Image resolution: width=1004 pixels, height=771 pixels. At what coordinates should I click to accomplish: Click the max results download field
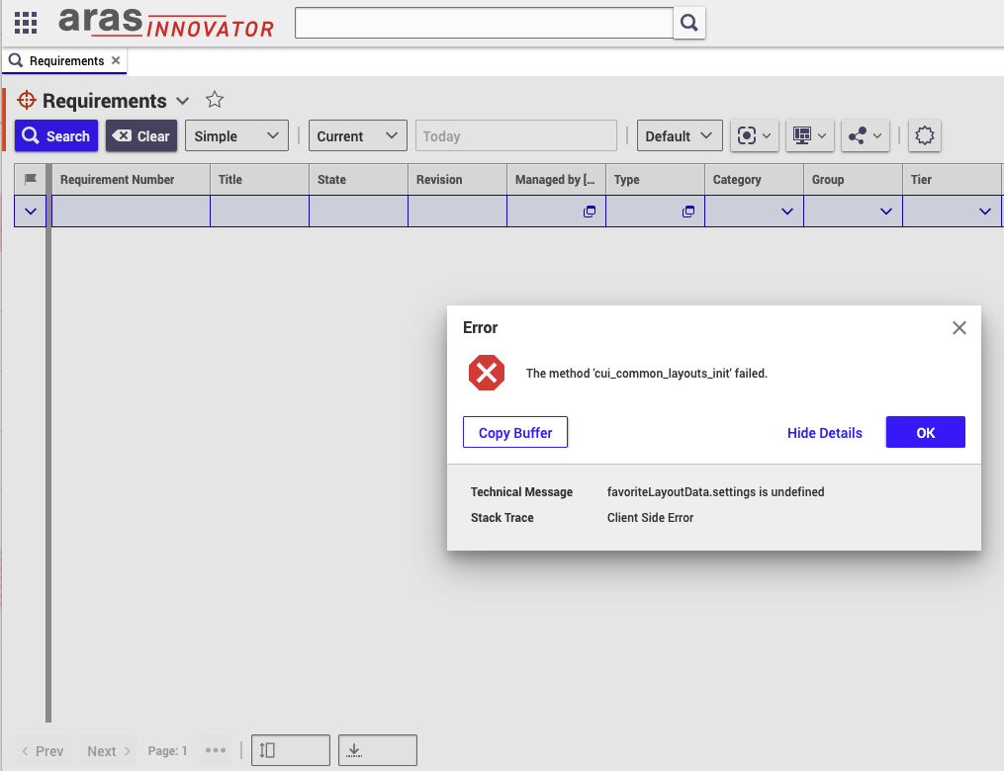(378, 750)
